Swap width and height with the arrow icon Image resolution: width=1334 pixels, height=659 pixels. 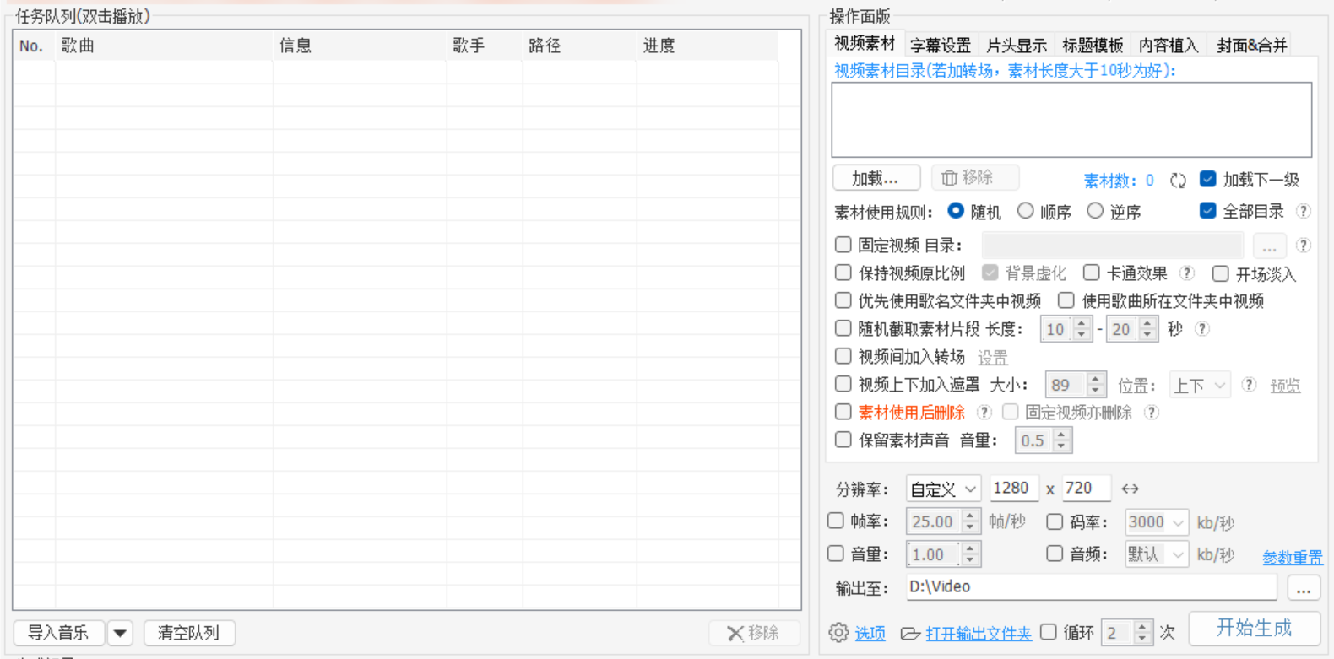click(1130, 489)
